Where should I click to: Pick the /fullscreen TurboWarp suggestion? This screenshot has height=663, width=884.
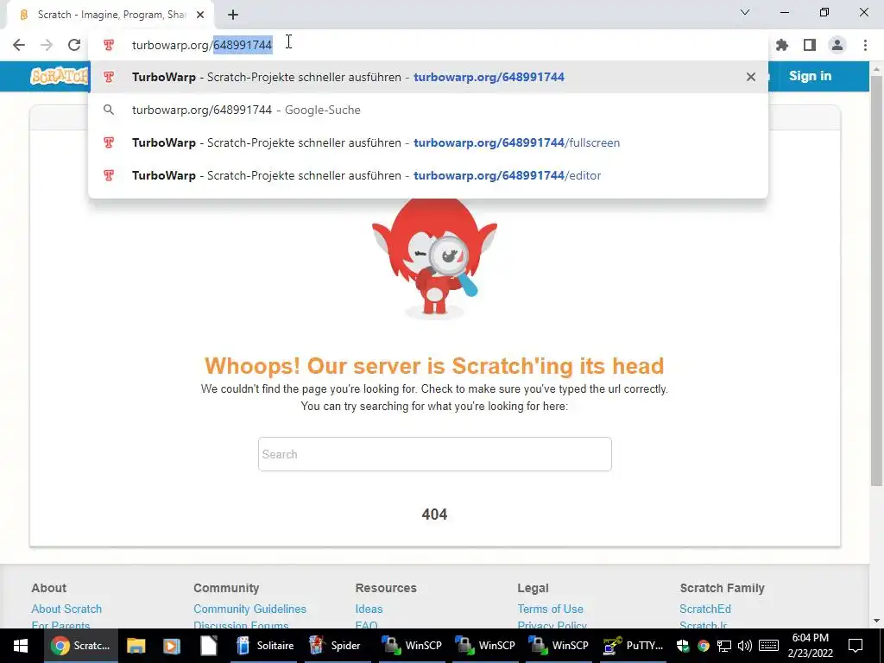(428, 142)
